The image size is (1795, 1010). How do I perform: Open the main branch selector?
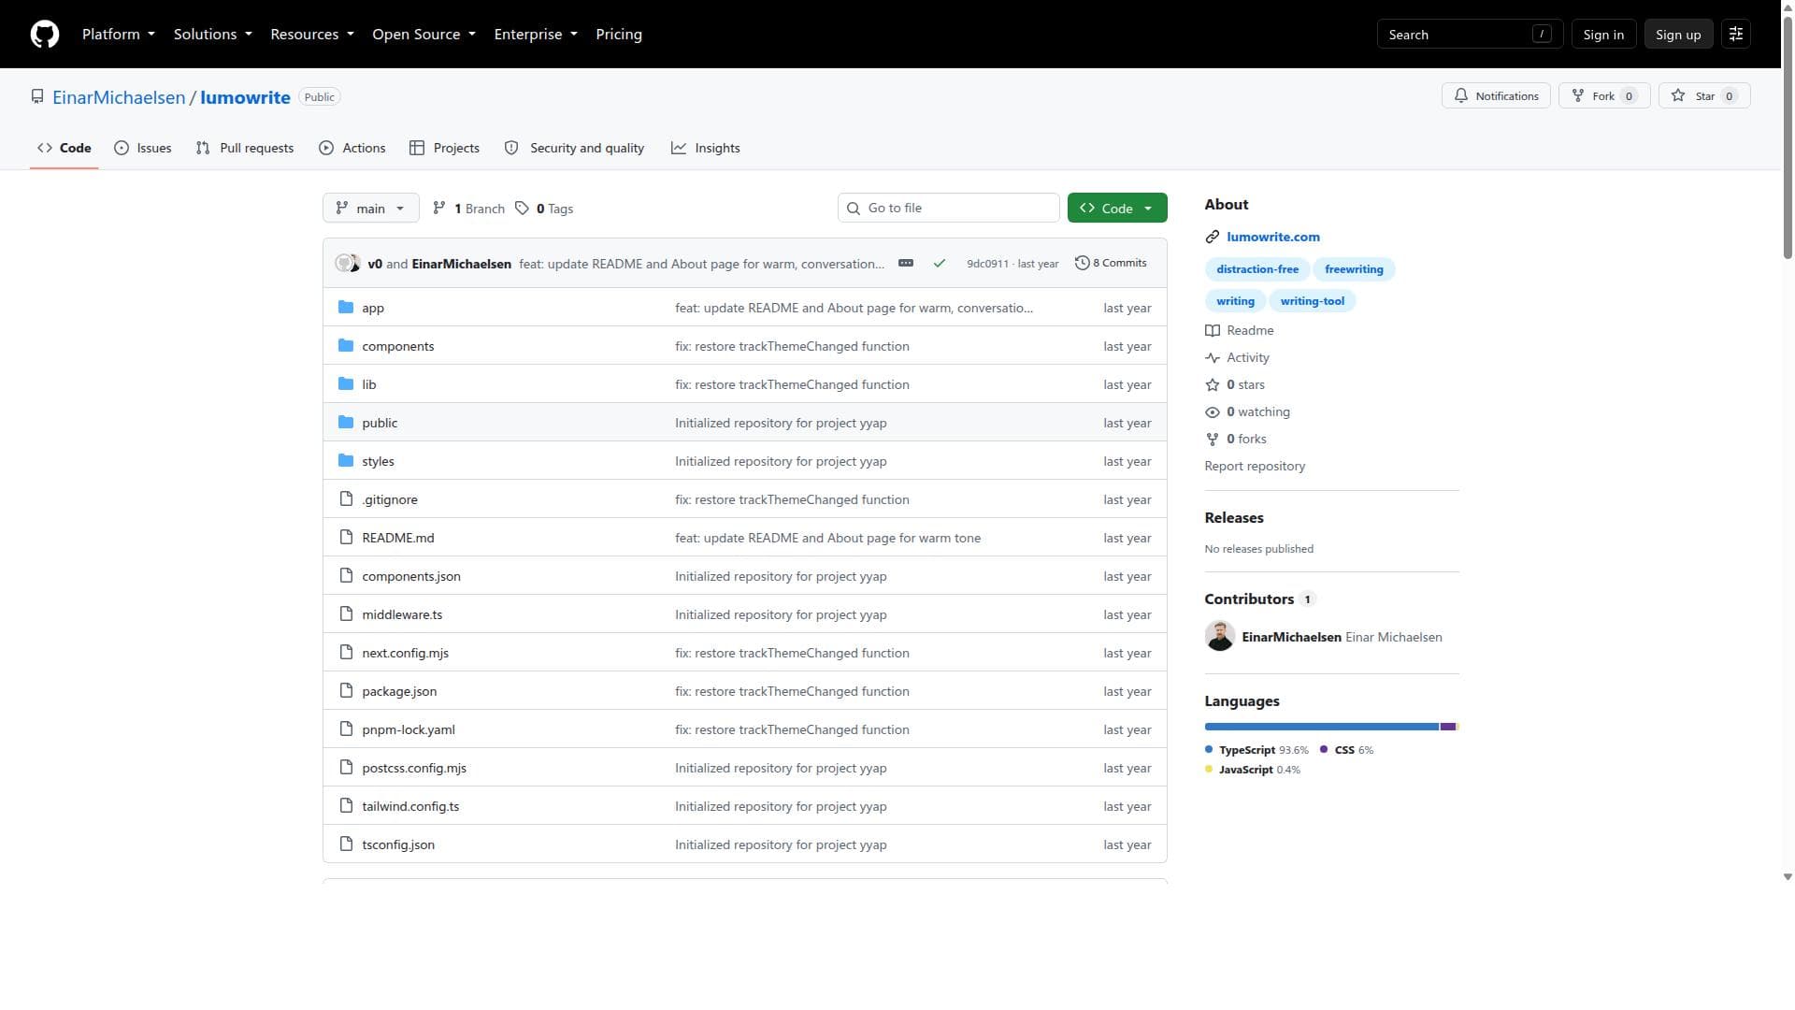[371, 209]
